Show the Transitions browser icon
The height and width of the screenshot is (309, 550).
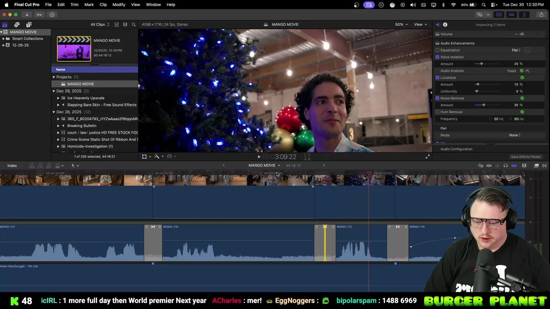544,166
